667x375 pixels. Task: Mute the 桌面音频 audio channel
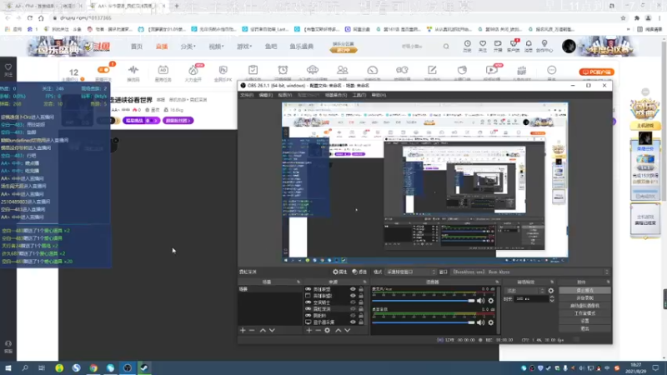coord(481,322)
